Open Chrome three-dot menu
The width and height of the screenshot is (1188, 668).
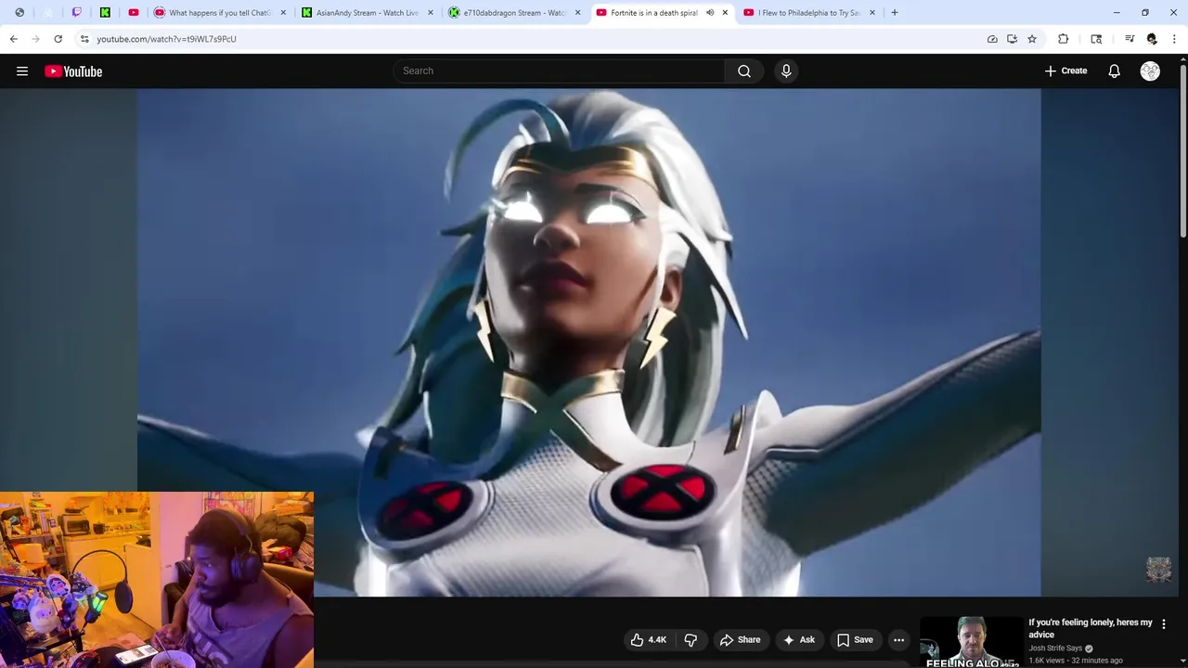tap(1174, 39)
